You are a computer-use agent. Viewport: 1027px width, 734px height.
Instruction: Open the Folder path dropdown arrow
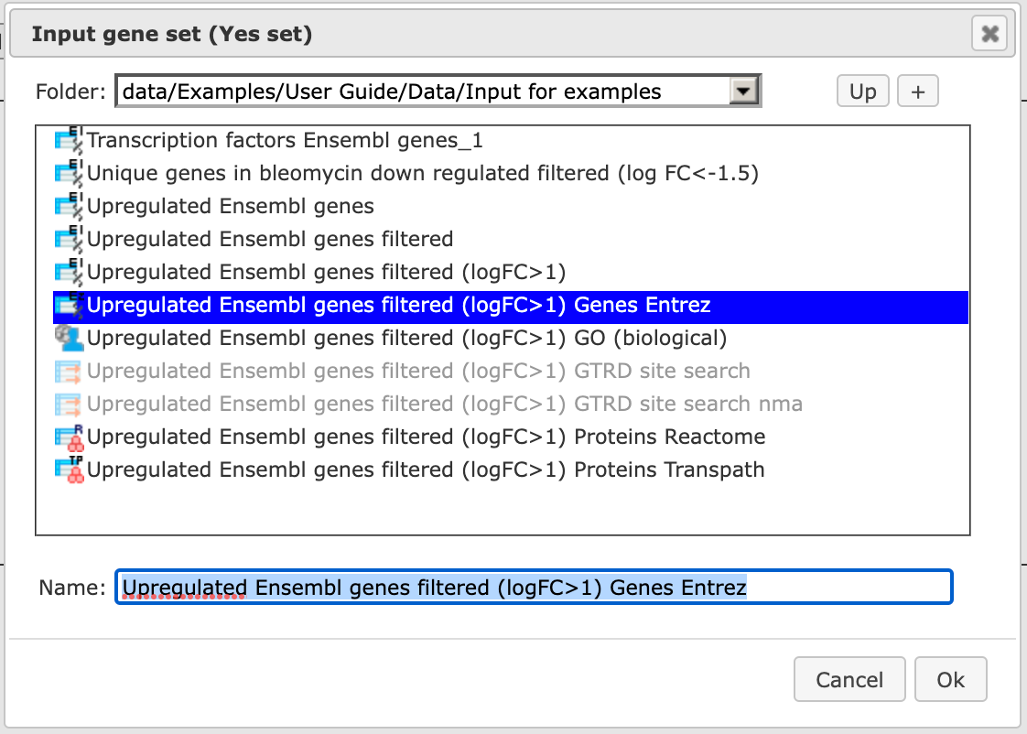tap(743, 91)
